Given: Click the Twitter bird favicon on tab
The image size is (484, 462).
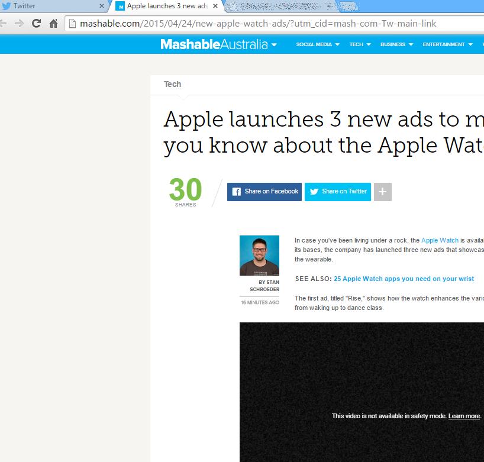Looking at the screenshot, I should [x=6, y=6].
